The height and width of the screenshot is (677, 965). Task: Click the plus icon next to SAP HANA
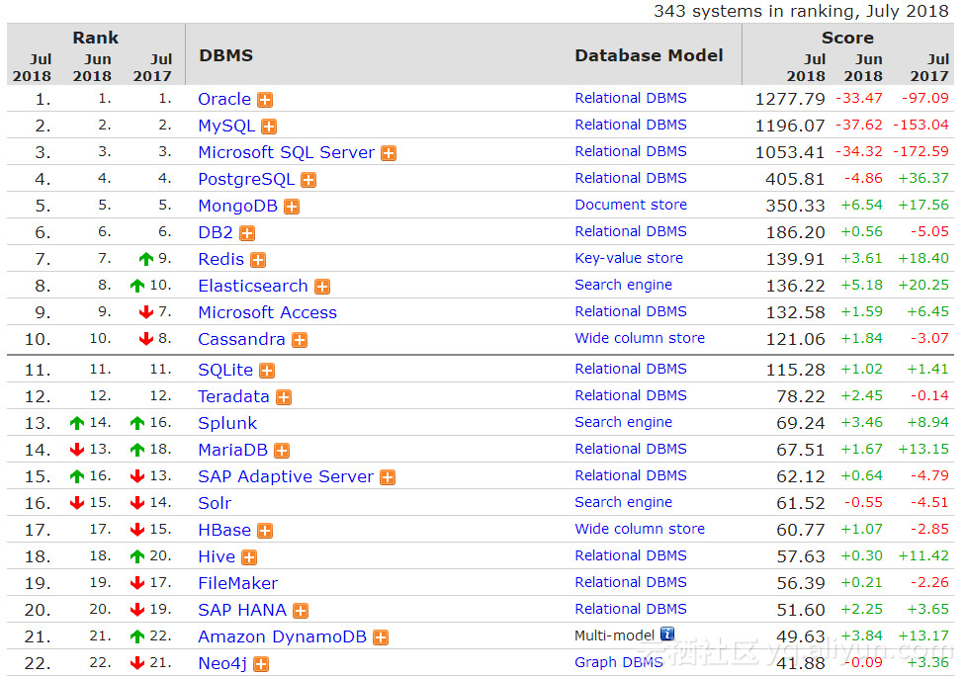(301, 611)
